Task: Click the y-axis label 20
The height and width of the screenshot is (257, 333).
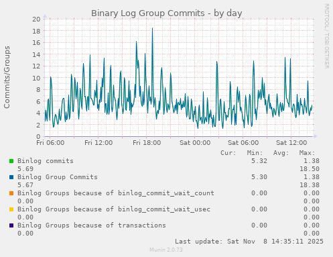Action: pyautogui.click(x=36, y=19)
